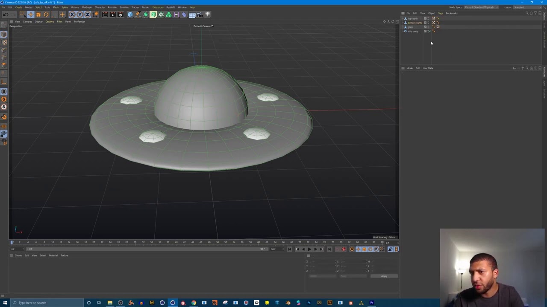Open the MoGraph menu
This screenshot has width=547, height=307.
coord(87,7)
